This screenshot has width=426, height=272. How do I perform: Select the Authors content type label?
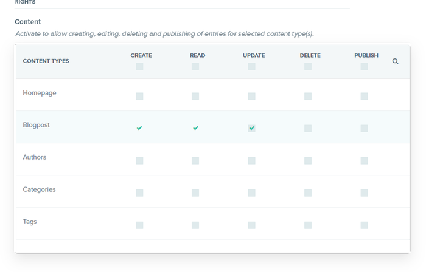pyautogui.click(x=35, y=157)
